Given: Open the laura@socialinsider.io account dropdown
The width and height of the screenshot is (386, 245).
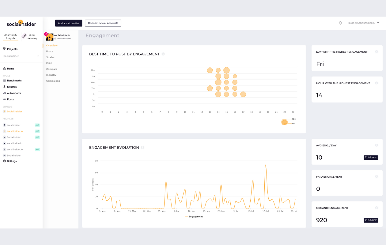Looking at the screenshot, I should (364, 23).
